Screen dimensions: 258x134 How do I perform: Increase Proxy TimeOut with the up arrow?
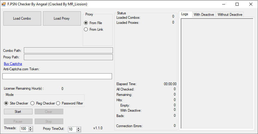79,128
